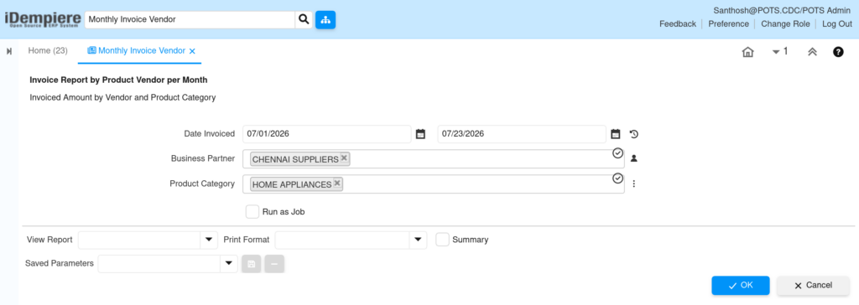Click Product Category field check circle icon
The width and height of the screenshot is (859, 305).
pos(617,178)
